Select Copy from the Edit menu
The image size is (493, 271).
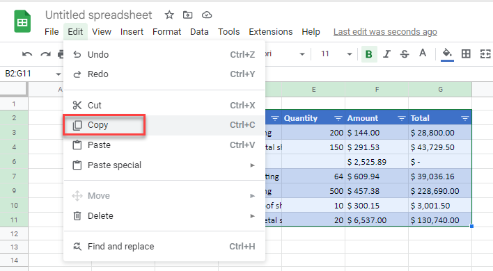click(164, 125)
